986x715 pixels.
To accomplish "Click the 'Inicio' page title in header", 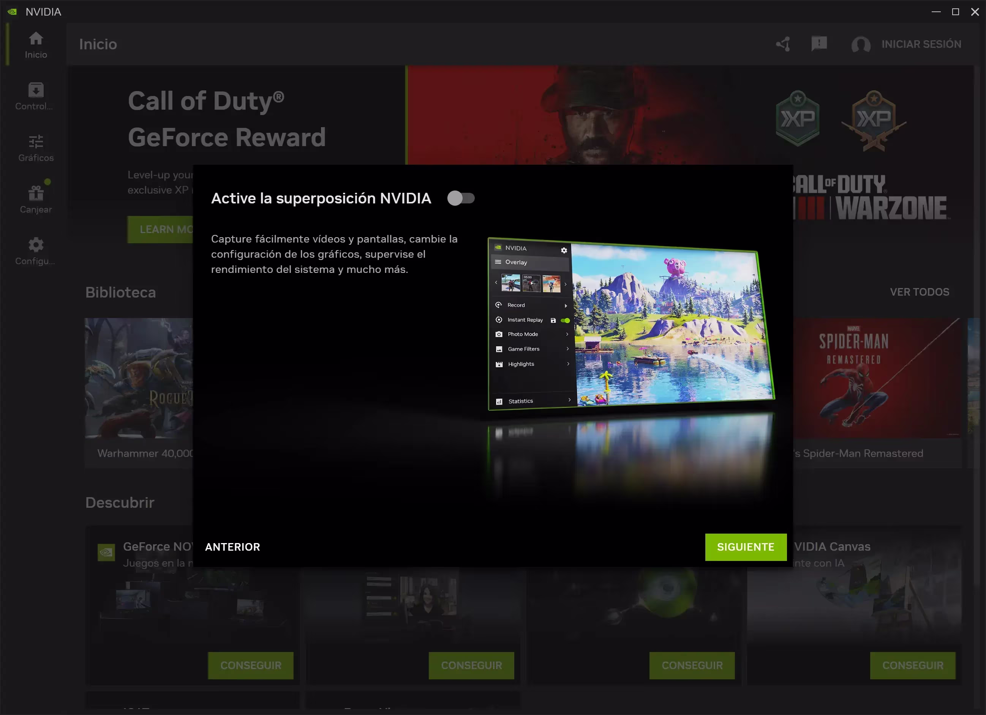I will coord(98,44).
